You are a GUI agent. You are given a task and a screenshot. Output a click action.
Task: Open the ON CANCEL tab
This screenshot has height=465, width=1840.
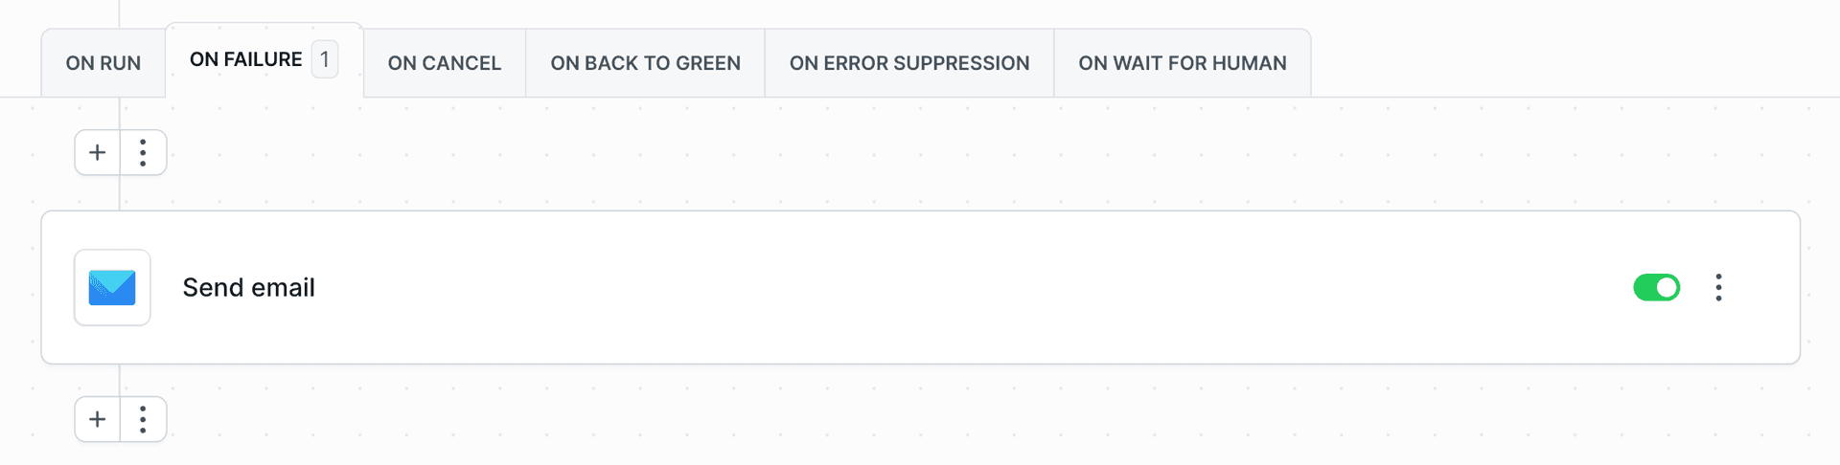445,63
